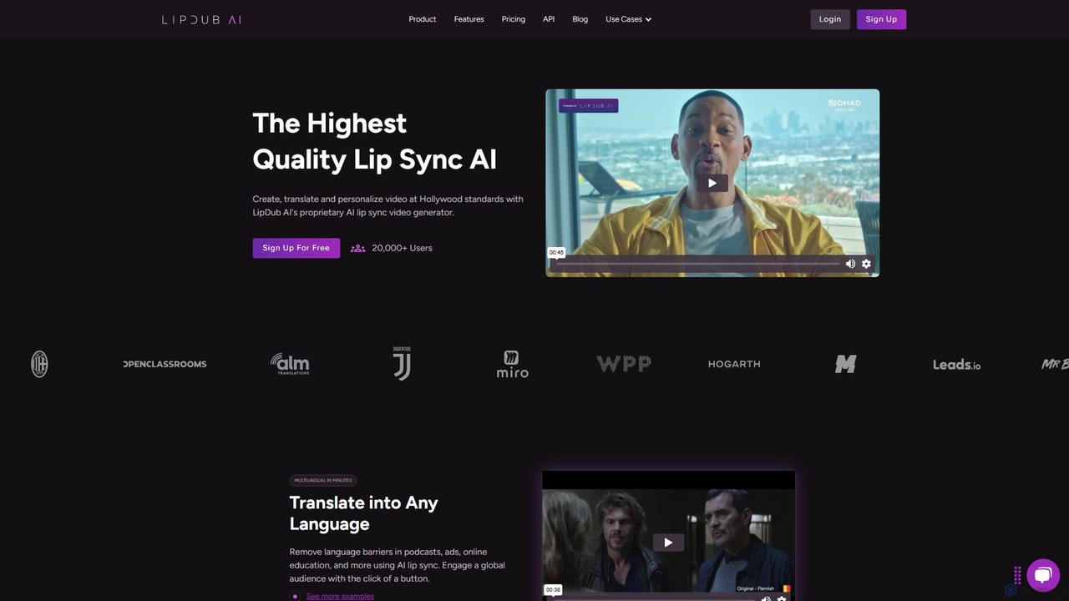Click the Juventus logo
Screen dimensions: 1069x601
coord(402,364)
